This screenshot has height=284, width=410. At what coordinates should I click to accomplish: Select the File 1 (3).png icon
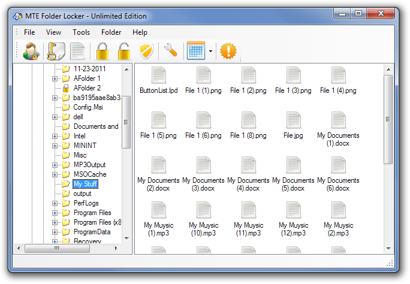tap(294, 75)
